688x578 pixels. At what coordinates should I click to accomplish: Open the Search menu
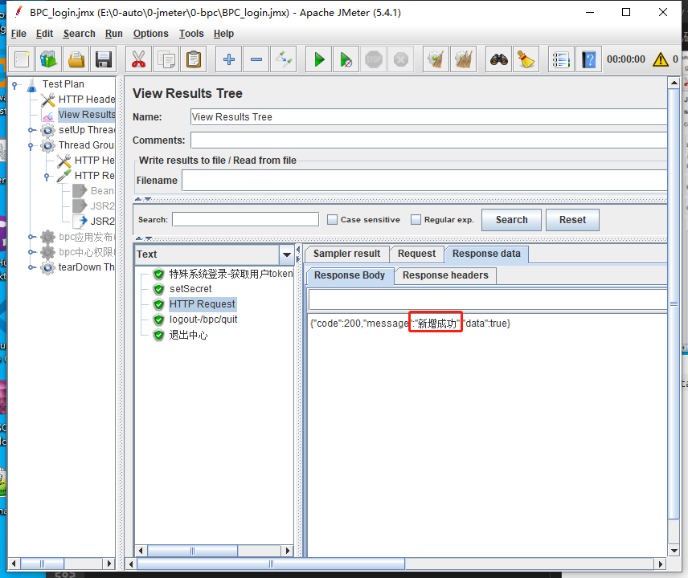pyautogui.click(x=79, y=34)
